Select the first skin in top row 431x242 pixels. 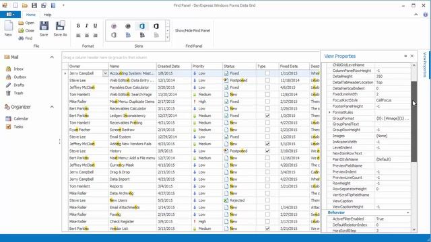[x=114, y=26]
